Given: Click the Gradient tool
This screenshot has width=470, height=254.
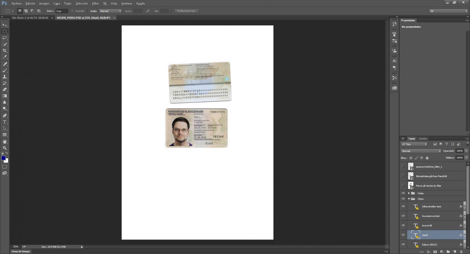Looking at the screenshot, I should tap(5, 96).
